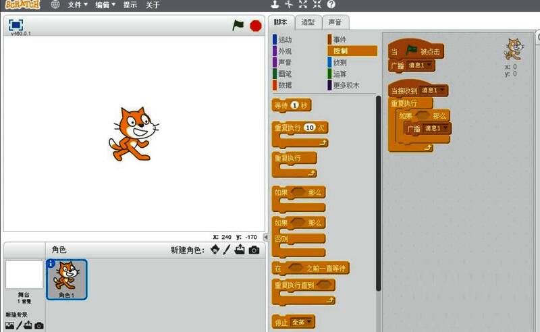Click the 角色1 sprite thumbnail

click(x=66, y=279)
